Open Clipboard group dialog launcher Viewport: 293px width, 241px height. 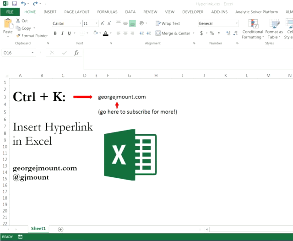click(48, 43)
